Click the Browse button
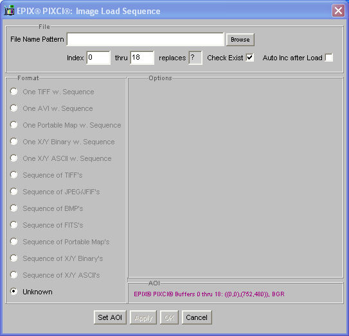Screen dimensions: 349x336 240,40
